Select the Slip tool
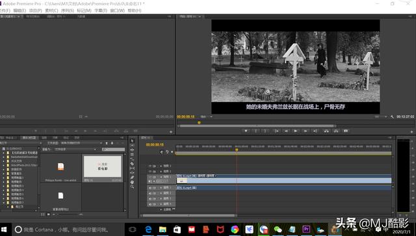This screenshot has height=236, width=416. pyautogui.click(x=132, y=168)
